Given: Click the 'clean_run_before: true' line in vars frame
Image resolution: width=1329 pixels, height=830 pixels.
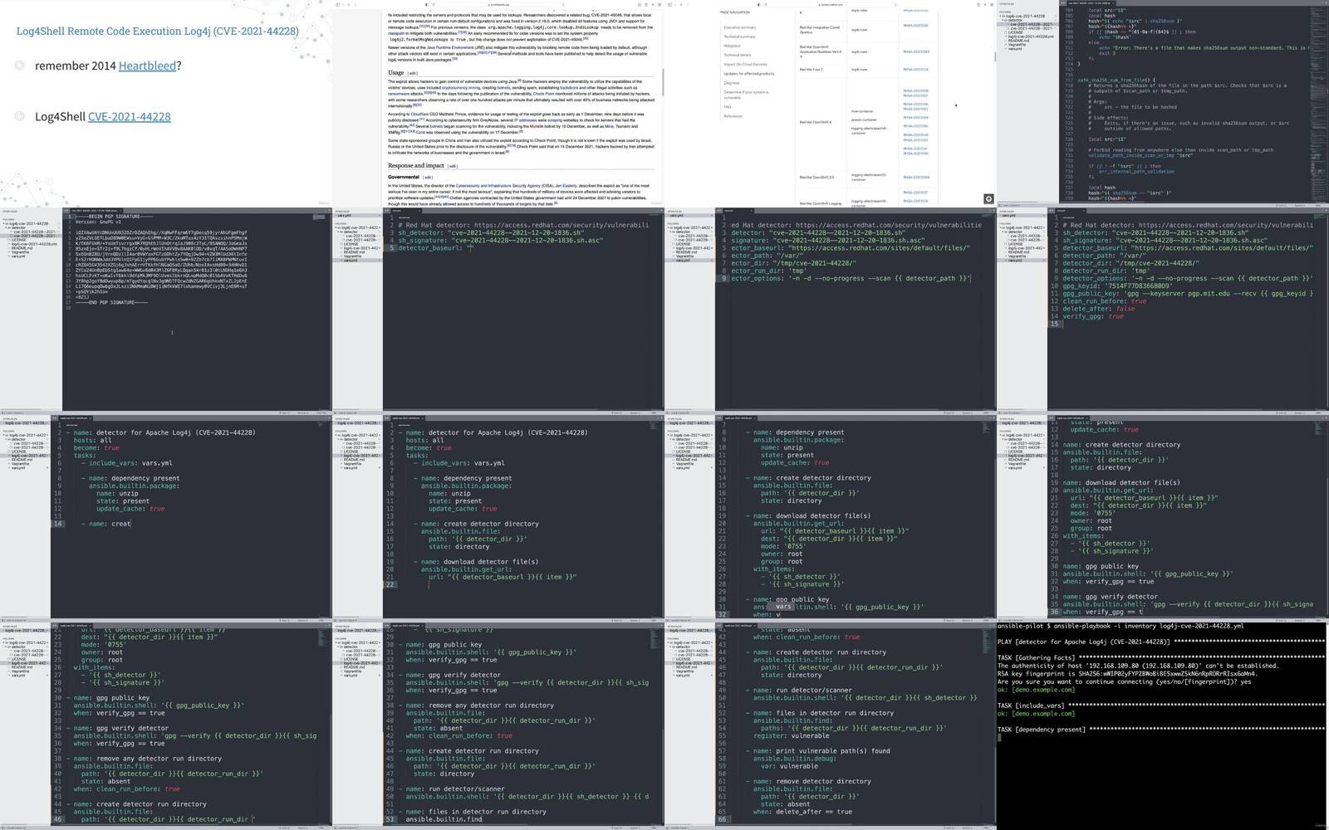Looking at the screenshot, I should [1105, 301].
